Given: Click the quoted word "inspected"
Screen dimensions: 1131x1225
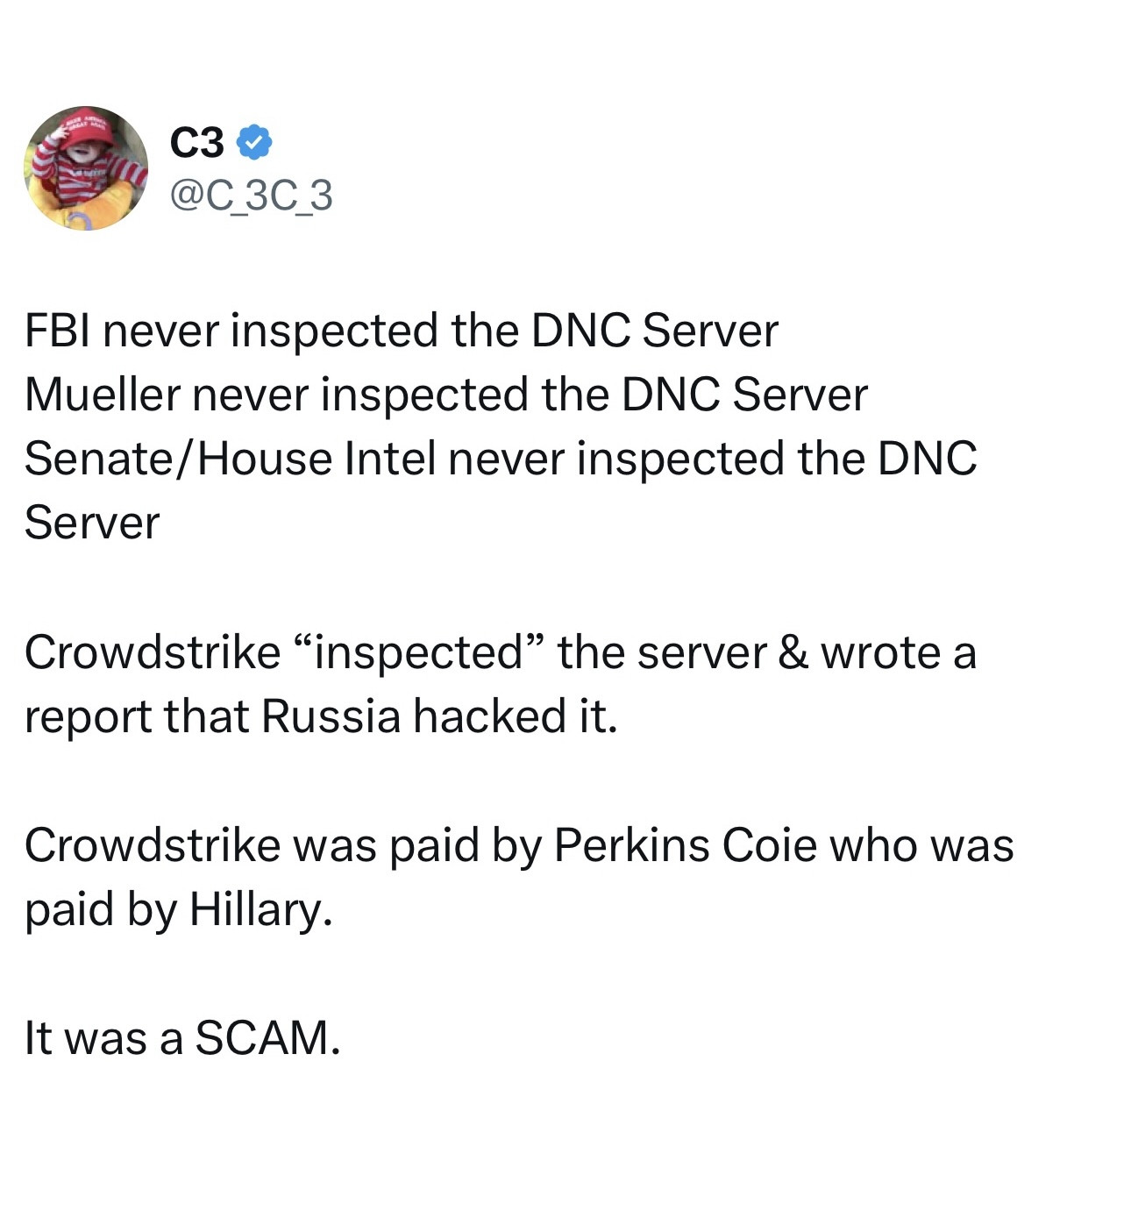Looking at the screenshot, I should [418, 652].
